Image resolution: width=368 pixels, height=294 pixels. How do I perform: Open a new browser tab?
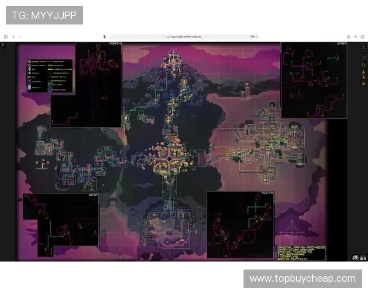tap(356, 37)
